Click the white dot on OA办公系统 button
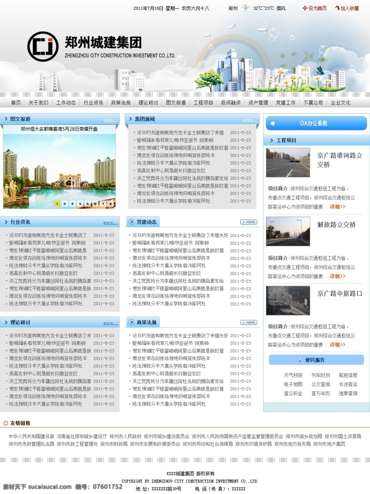This screenshot has width=370, height=494. pyautogui.click(x=273, y=124)
